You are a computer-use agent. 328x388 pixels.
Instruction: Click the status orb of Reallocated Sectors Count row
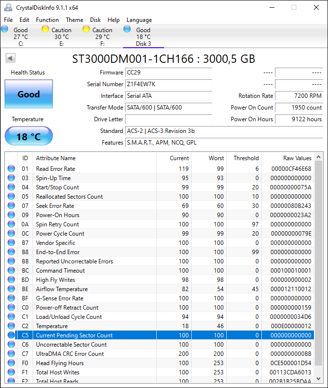pyautogui.click(x=11, y=196)
